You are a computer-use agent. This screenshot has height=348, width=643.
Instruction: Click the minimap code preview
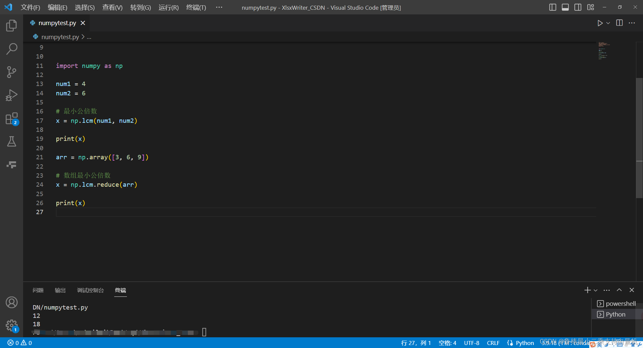click(604, 51)
